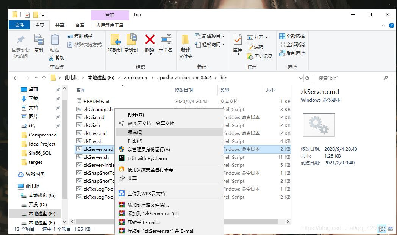The image size is (397, 235).
Task: Click the zkServer.cmd preview thumbnail
Action: [319, 125]
